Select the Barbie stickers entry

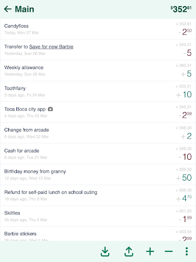tap(98, 234)
